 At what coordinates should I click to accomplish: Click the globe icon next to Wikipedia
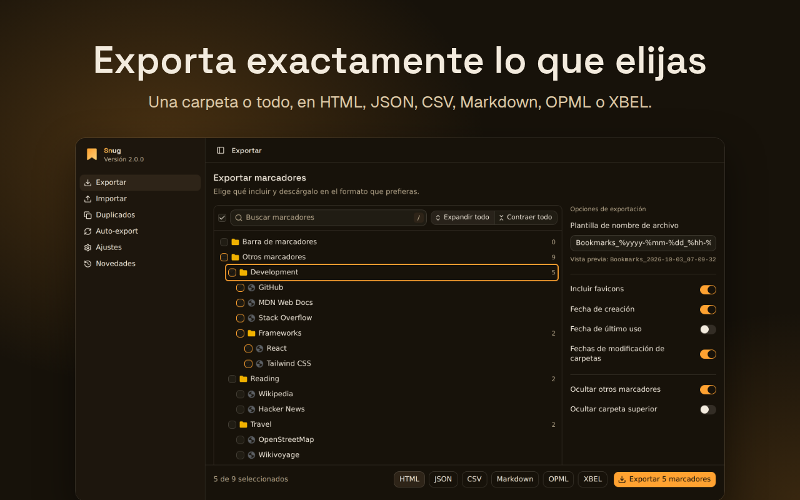coord(252,394)
